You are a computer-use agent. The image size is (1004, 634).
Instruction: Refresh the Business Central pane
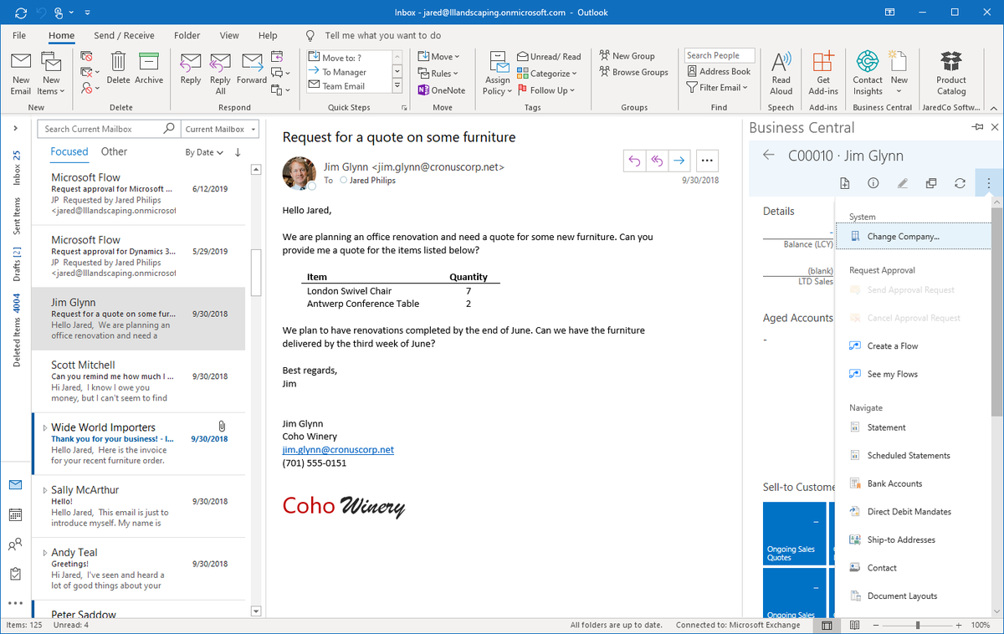point(960,182)
